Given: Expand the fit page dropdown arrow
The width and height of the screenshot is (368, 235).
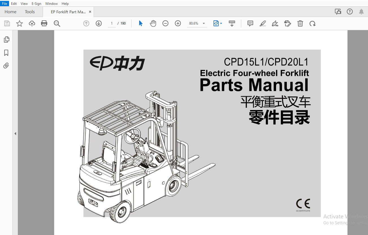Looking at the screenshot, I should (x=221, y=23).
